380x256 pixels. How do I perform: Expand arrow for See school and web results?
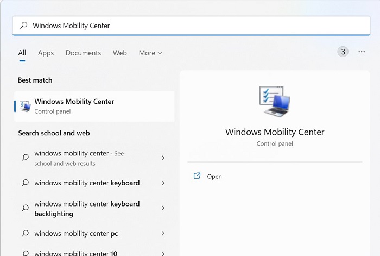[x=163, y=158]
